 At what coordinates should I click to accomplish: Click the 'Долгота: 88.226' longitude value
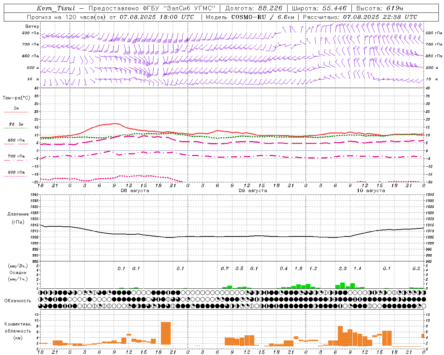254,9
